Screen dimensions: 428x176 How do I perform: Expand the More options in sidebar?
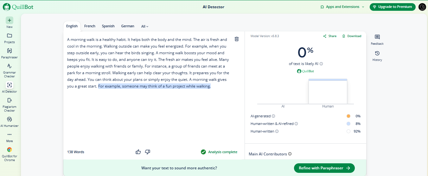(10, 137)
